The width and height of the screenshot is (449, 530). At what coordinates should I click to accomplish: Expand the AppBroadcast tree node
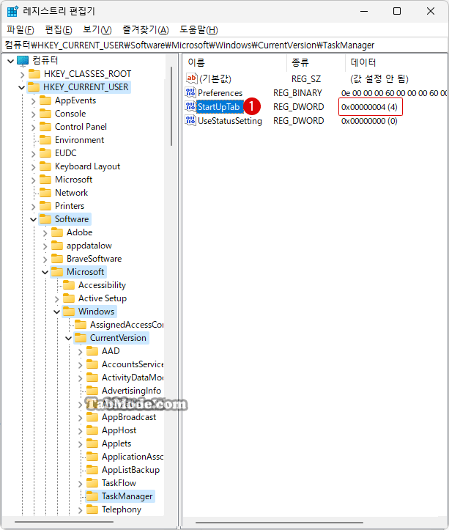(81, 418)
